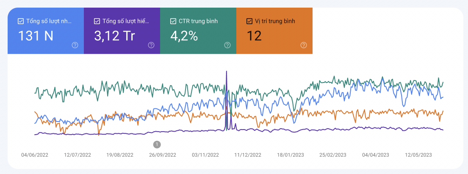Click the 25/02/2023 axis date

333,155
